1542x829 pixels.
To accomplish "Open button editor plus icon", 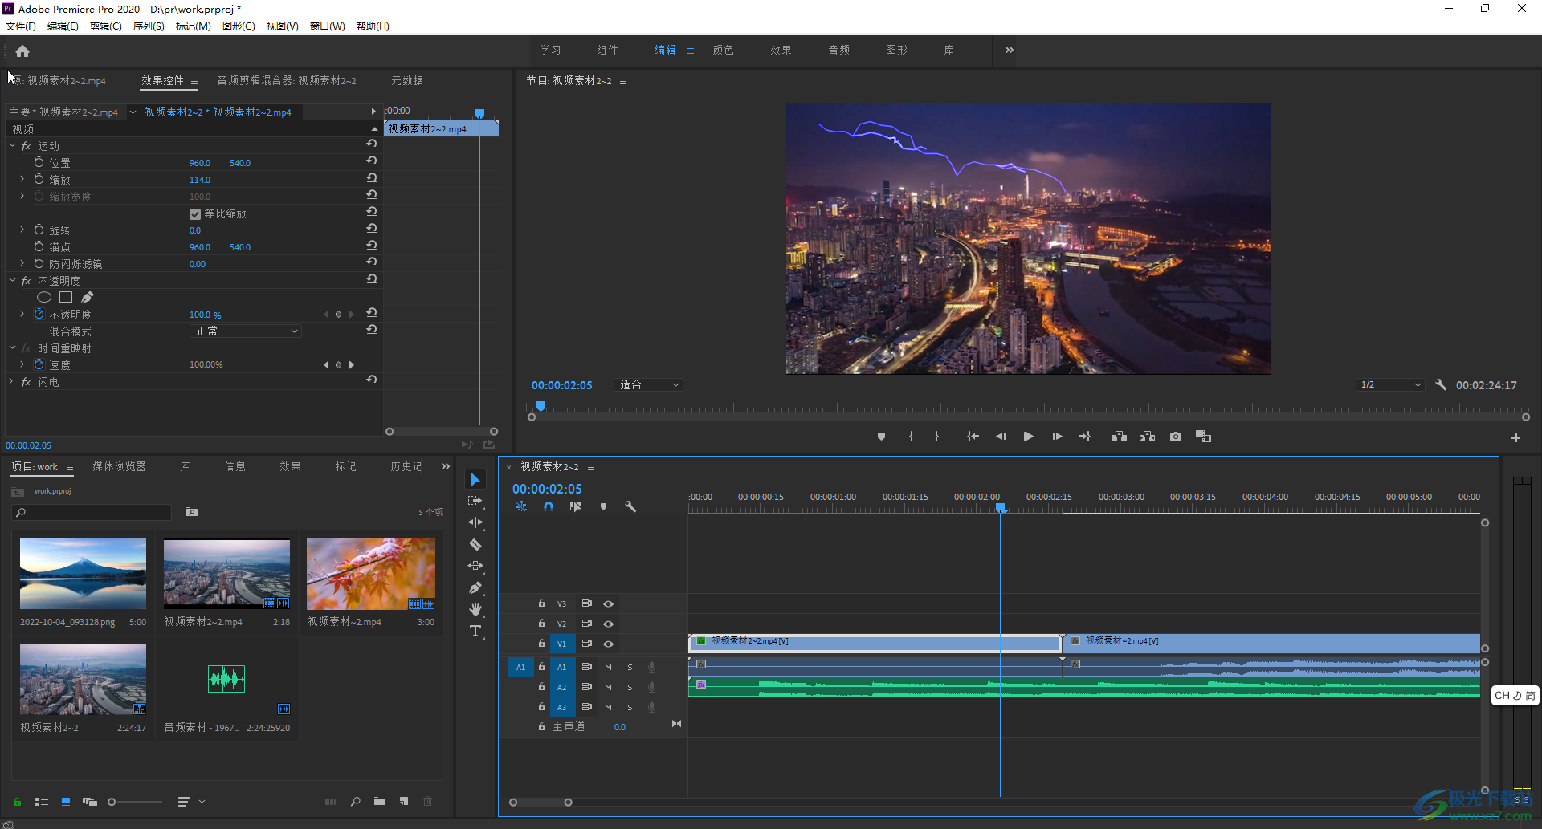I will coord(1515,437).
